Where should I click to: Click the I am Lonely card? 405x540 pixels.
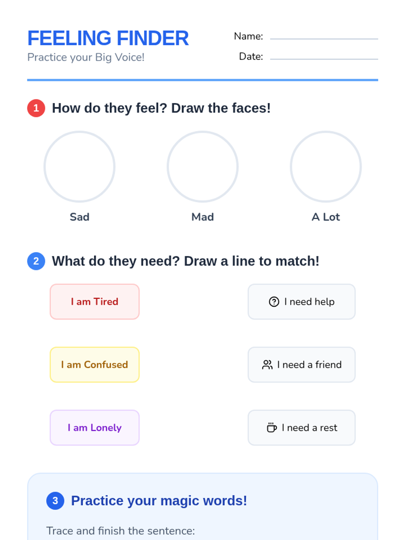(x=94, y=428)
